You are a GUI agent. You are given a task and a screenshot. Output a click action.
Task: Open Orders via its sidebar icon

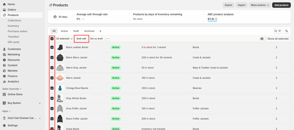pos(4,10)
